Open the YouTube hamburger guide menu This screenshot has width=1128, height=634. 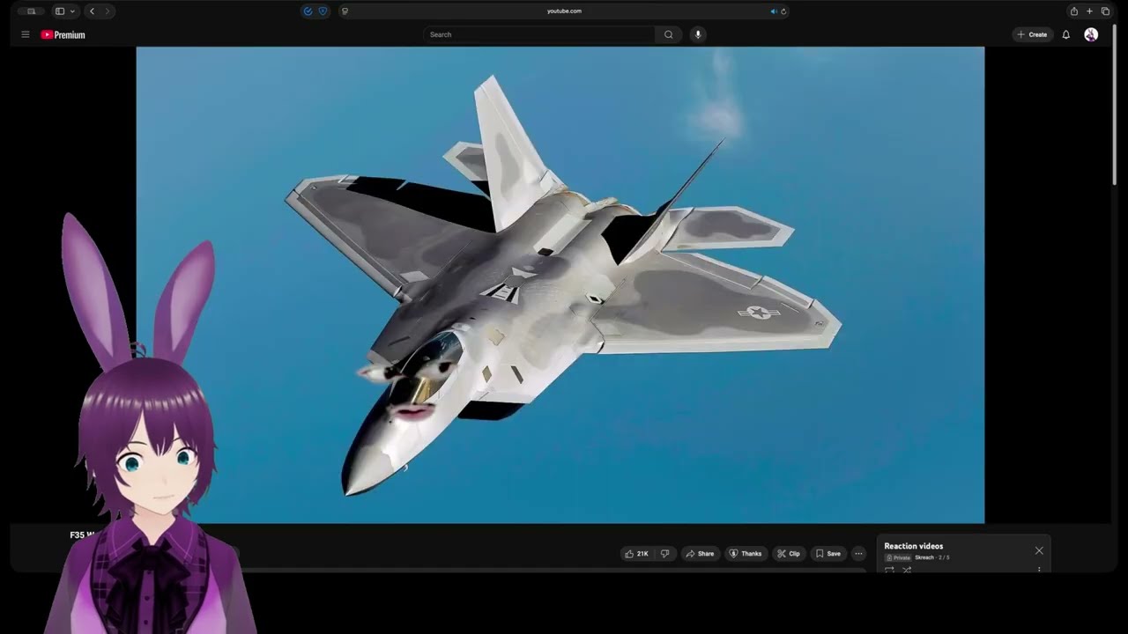pos(26,34)
